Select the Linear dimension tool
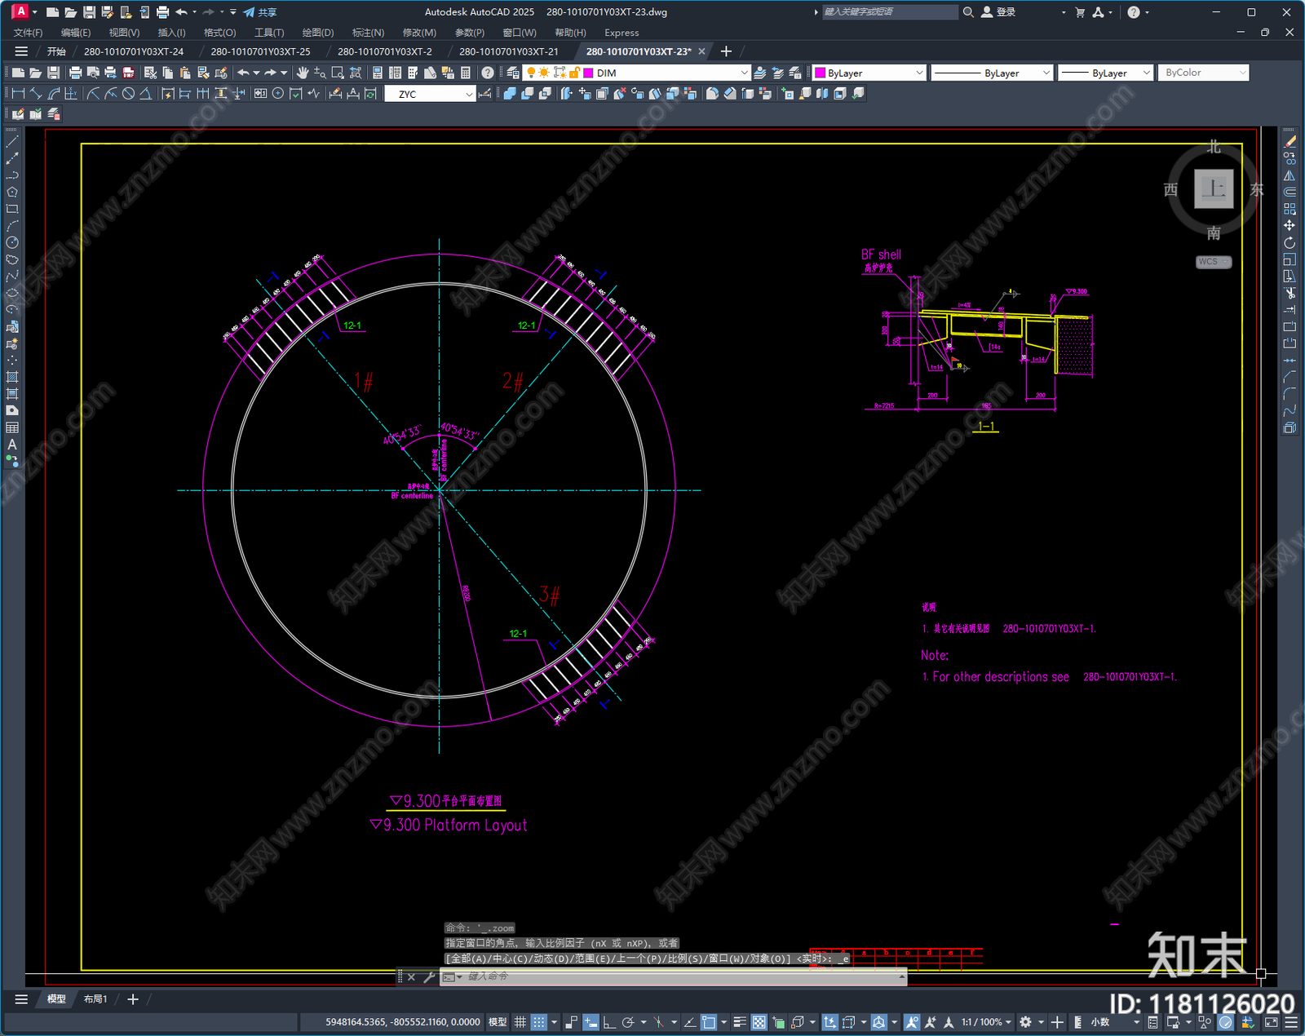 tap(18, 94)
